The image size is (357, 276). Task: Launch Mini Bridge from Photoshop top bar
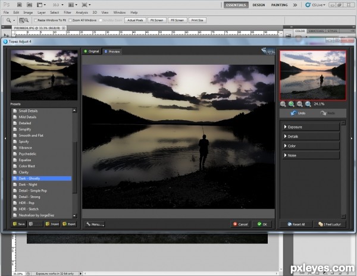(x=29, y=5)
